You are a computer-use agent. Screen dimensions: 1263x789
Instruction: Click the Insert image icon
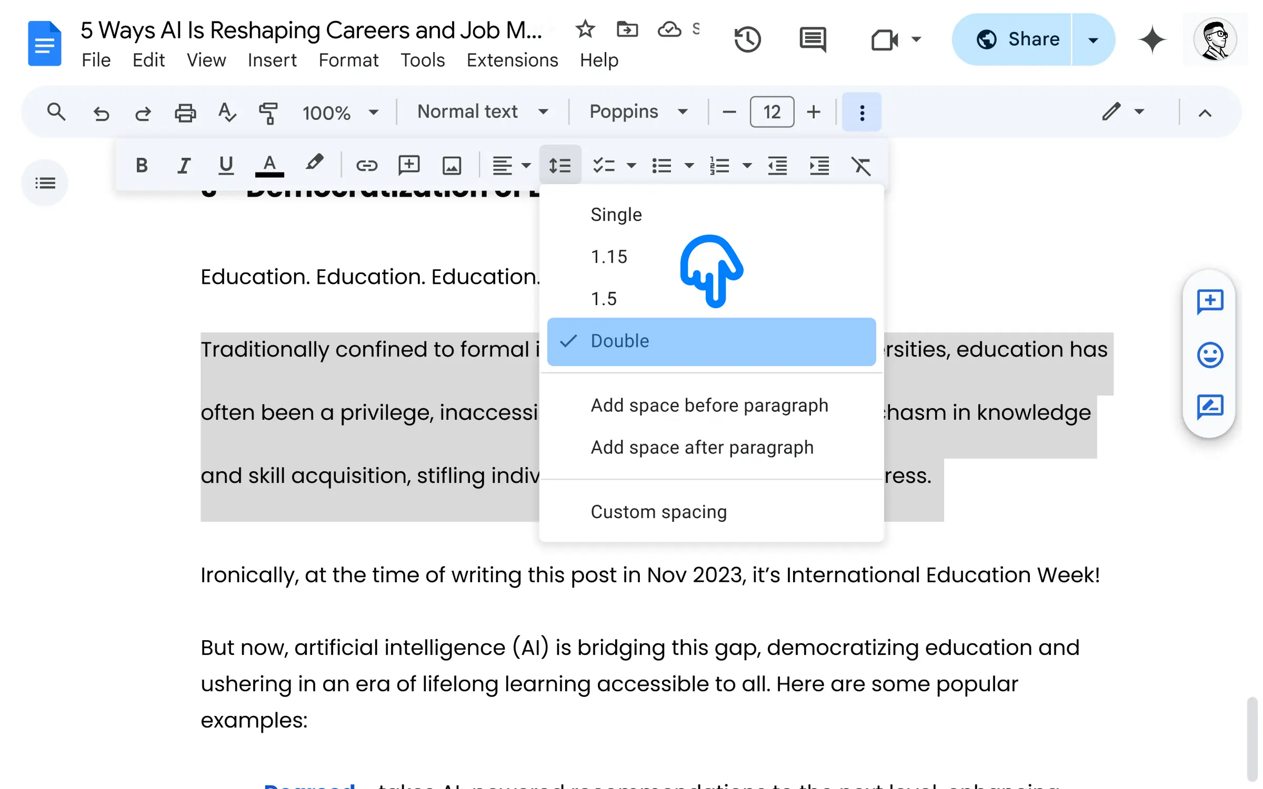[452, 166]
